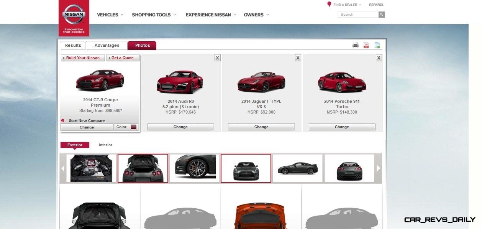Click the MSRP: $179,645 text
This screenshot has height=229, width=482.
coord(180,112)
